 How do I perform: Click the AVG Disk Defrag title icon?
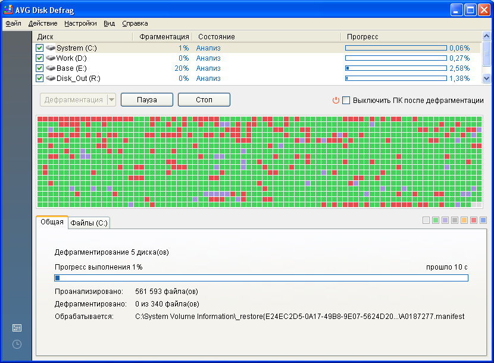8,10
